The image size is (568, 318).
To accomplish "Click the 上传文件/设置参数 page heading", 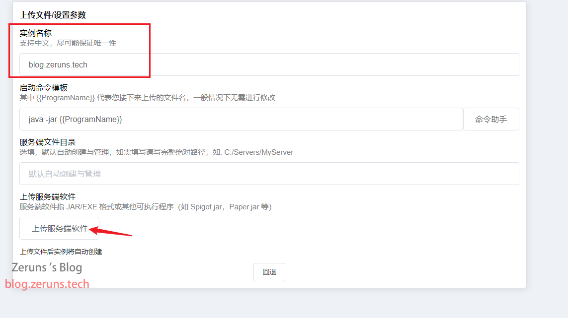I will (x=53, y=15).
